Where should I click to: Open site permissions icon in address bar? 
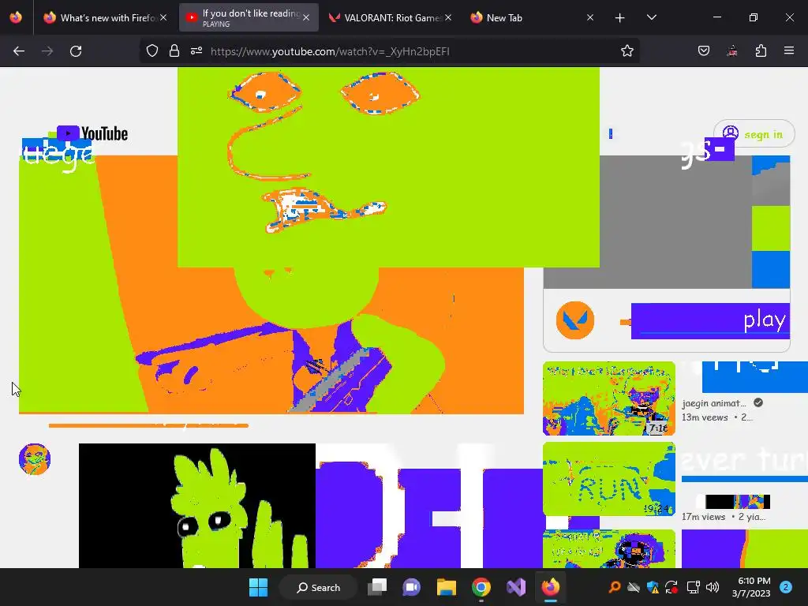(x=196, y=50)
